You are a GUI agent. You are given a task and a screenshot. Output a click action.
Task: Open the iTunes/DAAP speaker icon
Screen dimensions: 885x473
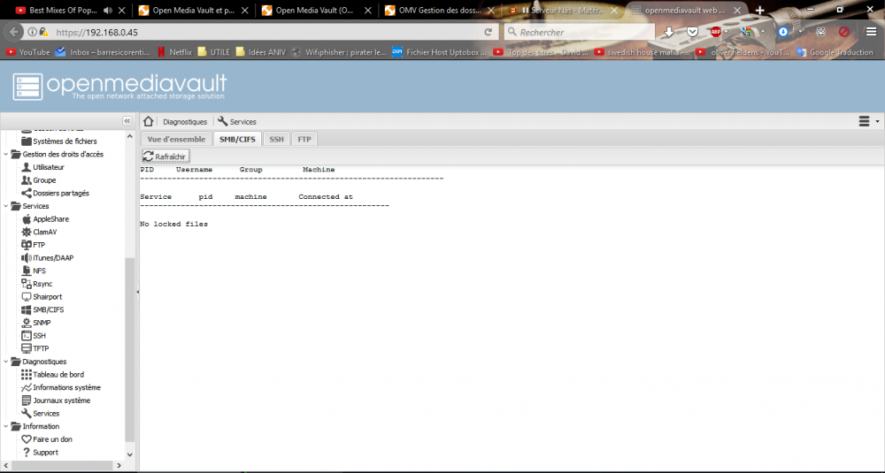click(26, 257)
